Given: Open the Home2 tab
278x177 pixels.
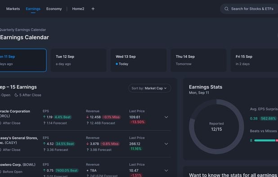Looking at the screenshot, I should tap(78, 9).
